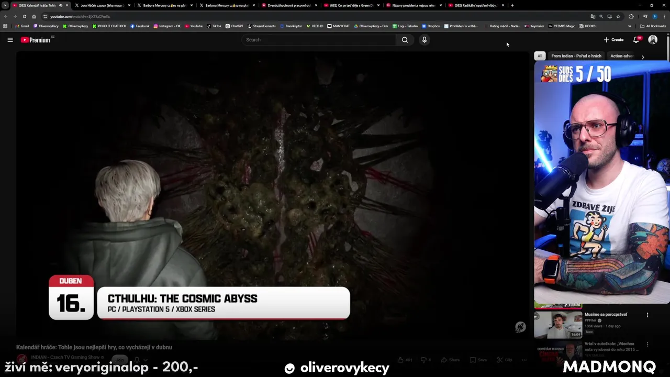Screen dimensions: 670x377
Task: Open YouTube notifications bell
Action: 636,40
